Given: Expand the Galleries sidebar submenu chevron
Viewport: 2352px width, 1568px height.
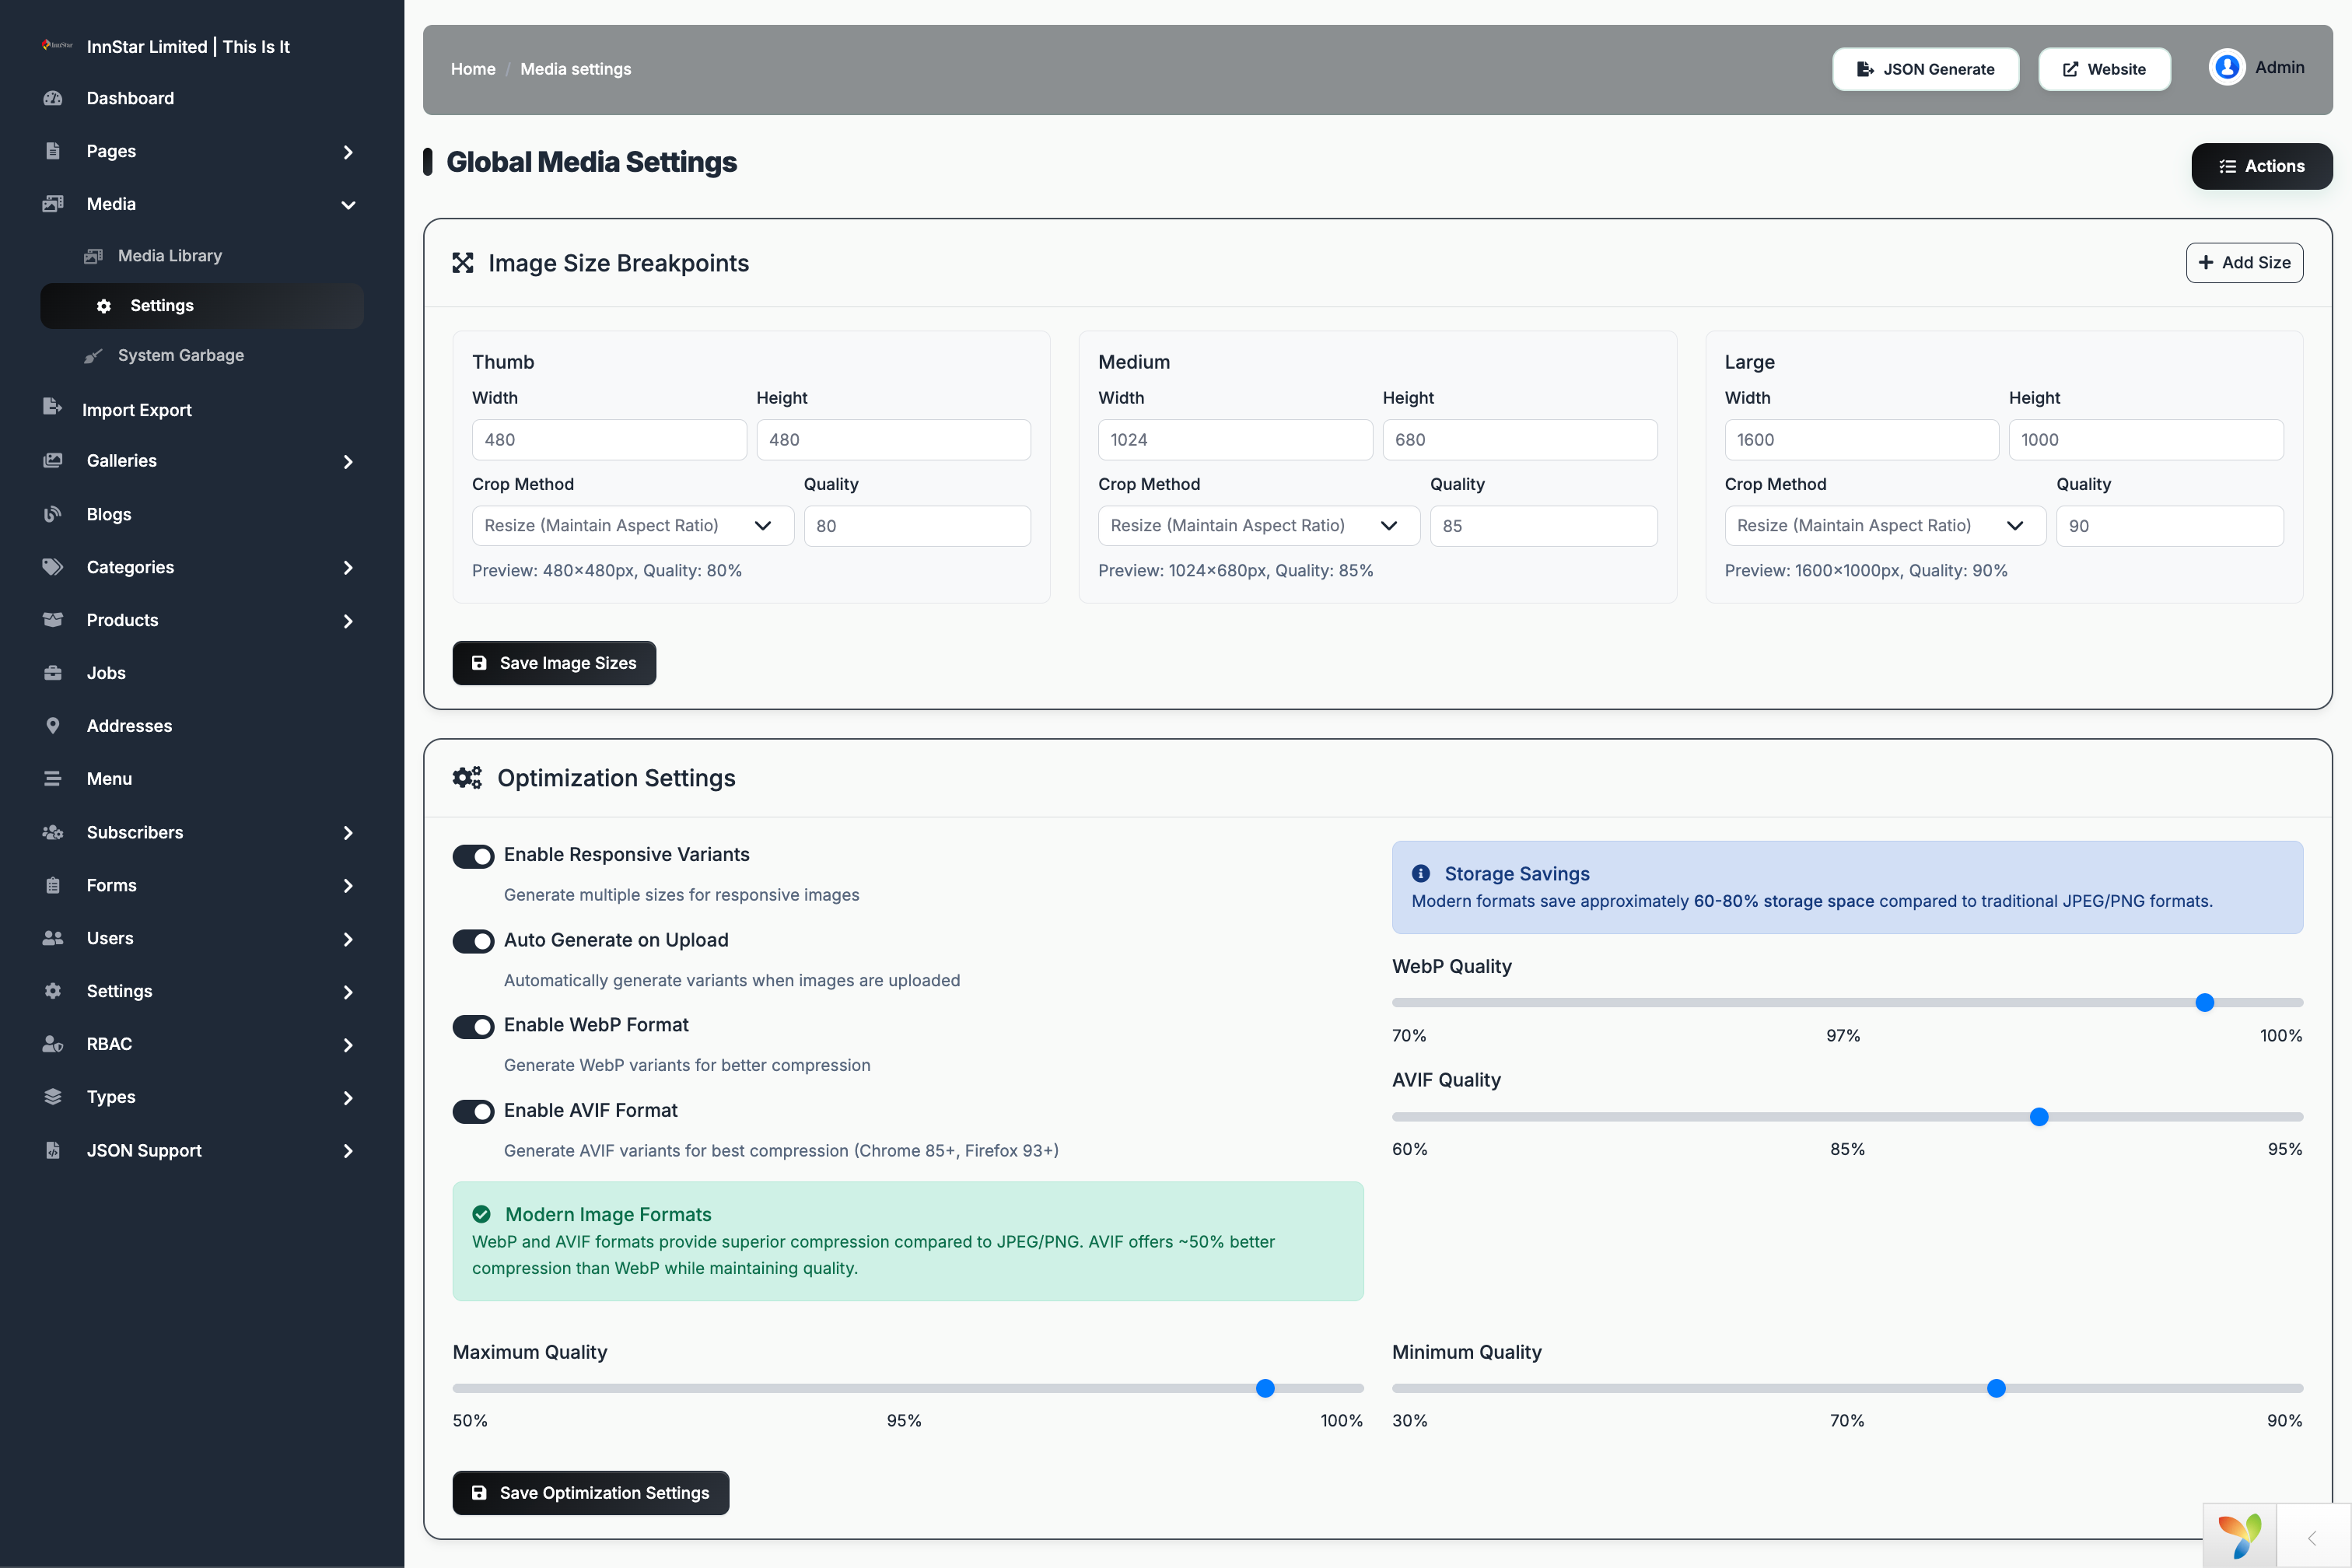Looking at the screenshot, I should click(348, 462).
